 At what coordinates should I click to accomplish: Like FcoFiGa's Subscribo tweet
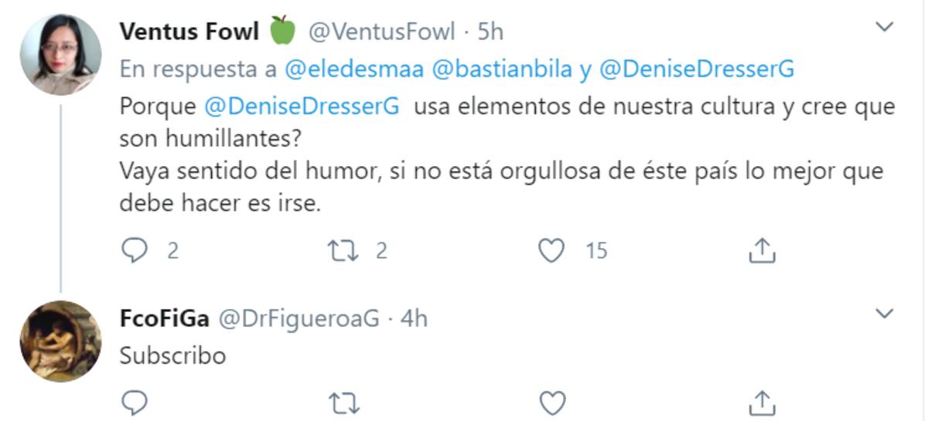click(x=551, y=402)
